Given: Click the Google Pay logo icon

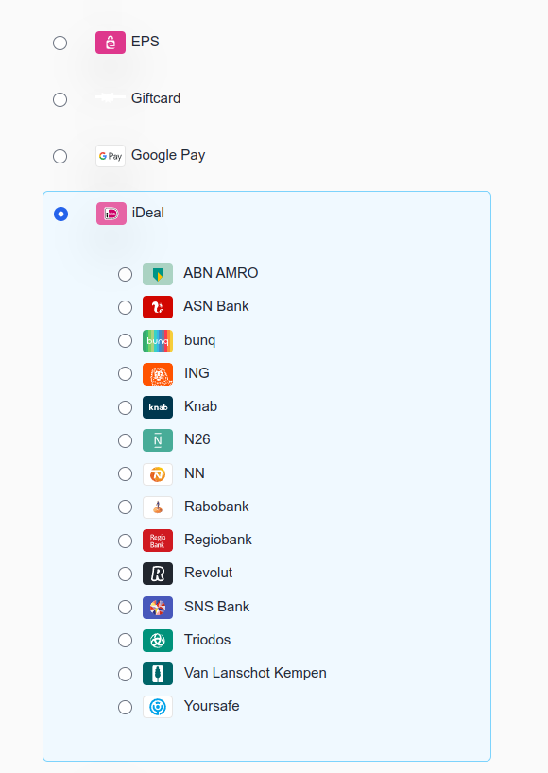Looking at the screenshot, I should coord(111,156).
